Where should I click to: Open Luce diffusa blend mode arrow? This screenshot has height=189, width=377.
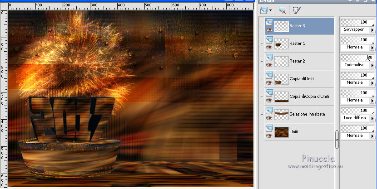pyautogui.click(x=372, y=118)
